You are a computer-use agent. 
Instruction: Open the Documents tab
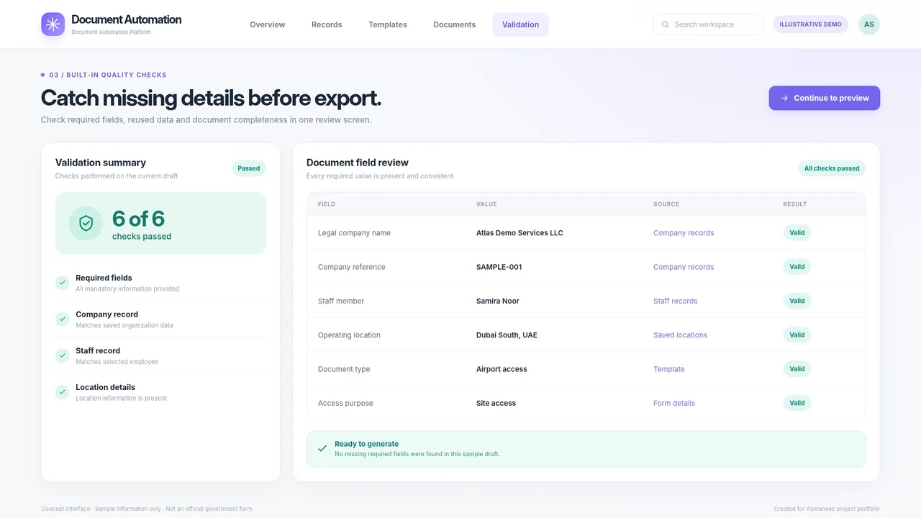[x=455, y=24]
